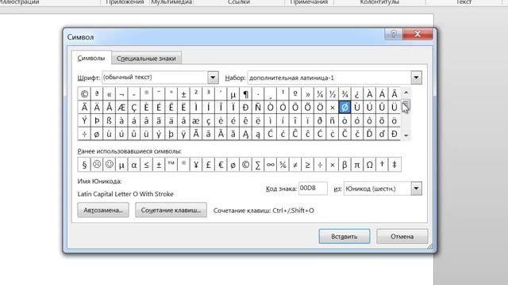Select the ∑ summation recent symbol
Image resolution: width=508 pixels, height=285 pixels.
[258, 165]
